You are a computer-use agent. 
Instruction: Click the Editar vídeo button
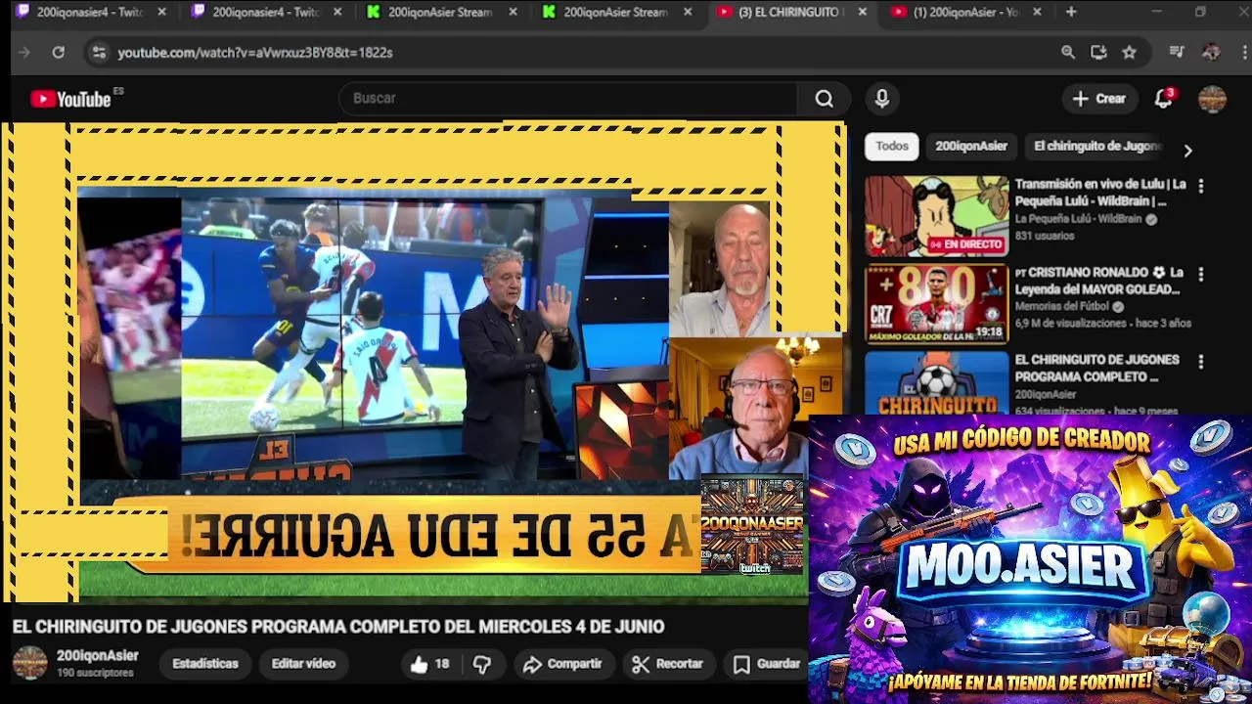[x=303, y=664]
